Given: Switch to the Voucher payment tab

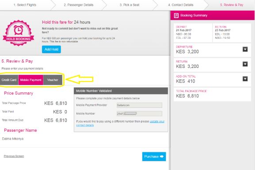Looking at the screenshot, I should [53, 80].
